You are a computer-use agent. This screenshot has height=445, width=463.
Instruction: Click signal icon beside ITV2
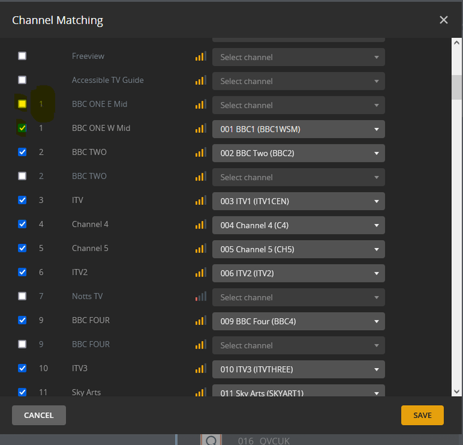coord(201,272)
